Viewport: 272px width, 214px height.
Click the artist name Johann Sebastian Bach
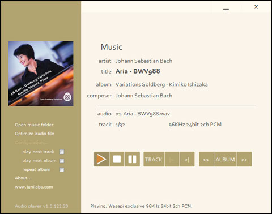[144, 61]
